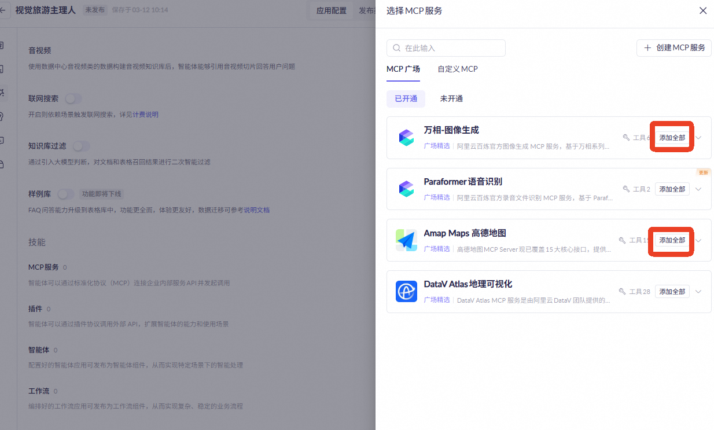Click the app name 视觉旅游主理人

[45, 10]
